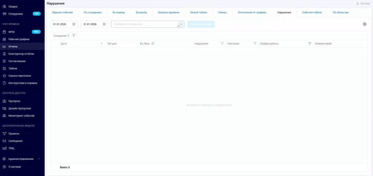Viewport: 373px width, 176px height.
Task: Switch to Отклонения от графика tab
Action: click(252, 12)
